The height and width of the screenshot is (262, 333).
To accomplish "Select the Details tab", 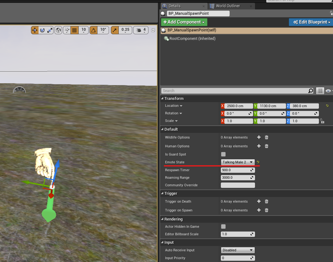I will 174,6.
